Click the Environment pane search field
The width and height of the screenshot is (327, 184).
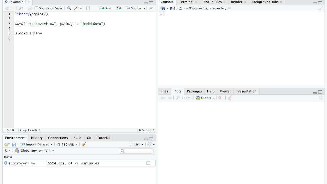click(x=136, y=151)
